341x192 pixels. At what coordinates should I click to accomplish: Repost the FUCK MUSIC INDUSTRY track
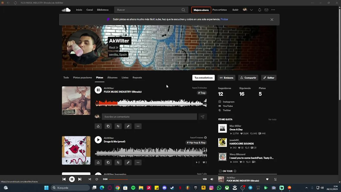(118, 126)
